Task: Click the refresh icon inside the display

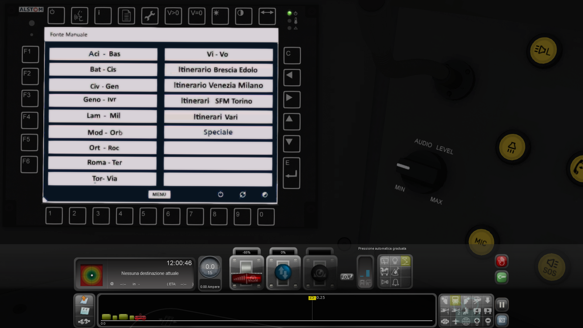Action: (x=243, y=194)
